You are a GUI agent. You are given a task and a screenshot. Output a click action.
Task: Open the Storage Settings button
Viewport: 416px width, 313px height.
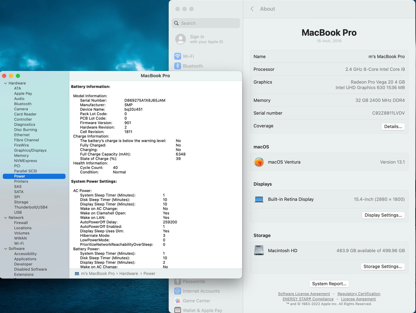click(383, 267)
